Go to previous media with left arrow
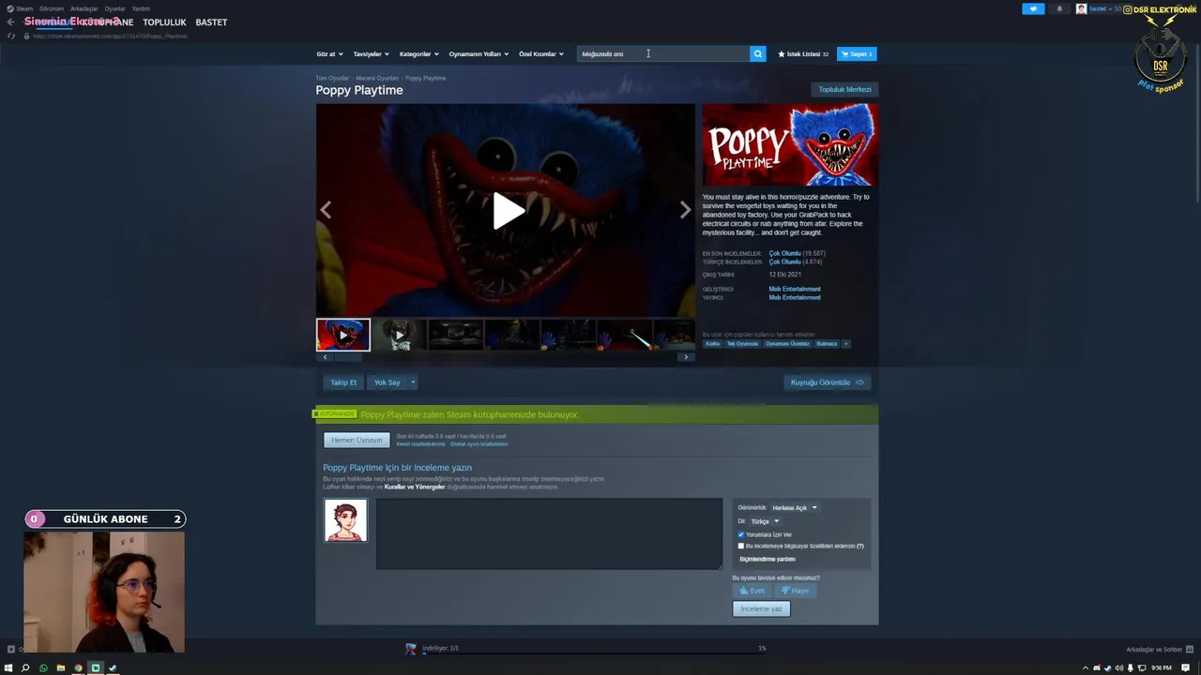The height and width of the screenshot is (675, 1201). pos(326,210)
